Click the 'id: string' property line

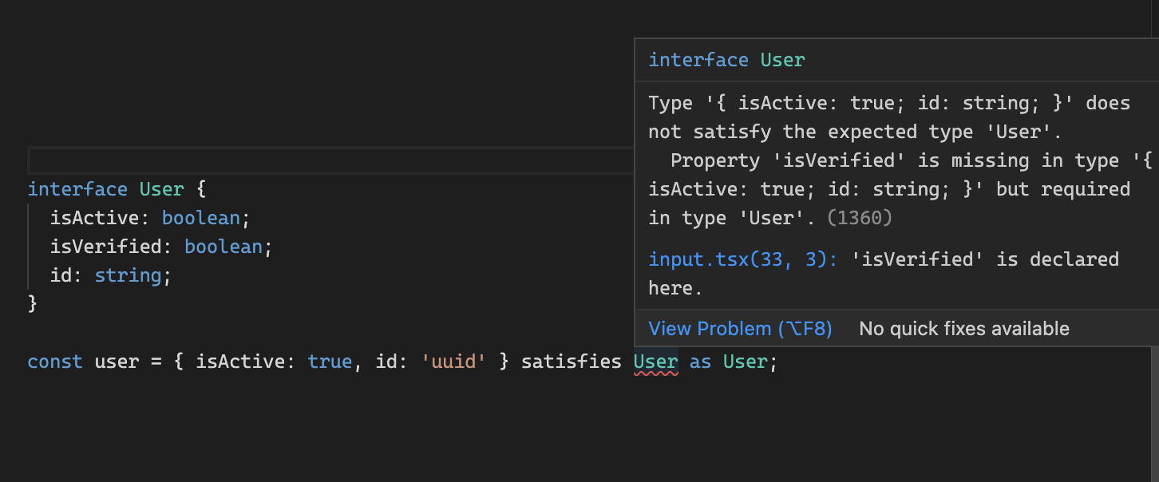pos(111,275)
